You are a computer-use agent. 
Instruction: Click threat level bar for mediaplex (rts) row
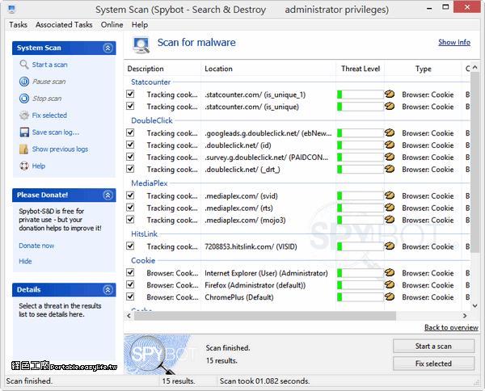pos(361,208)
